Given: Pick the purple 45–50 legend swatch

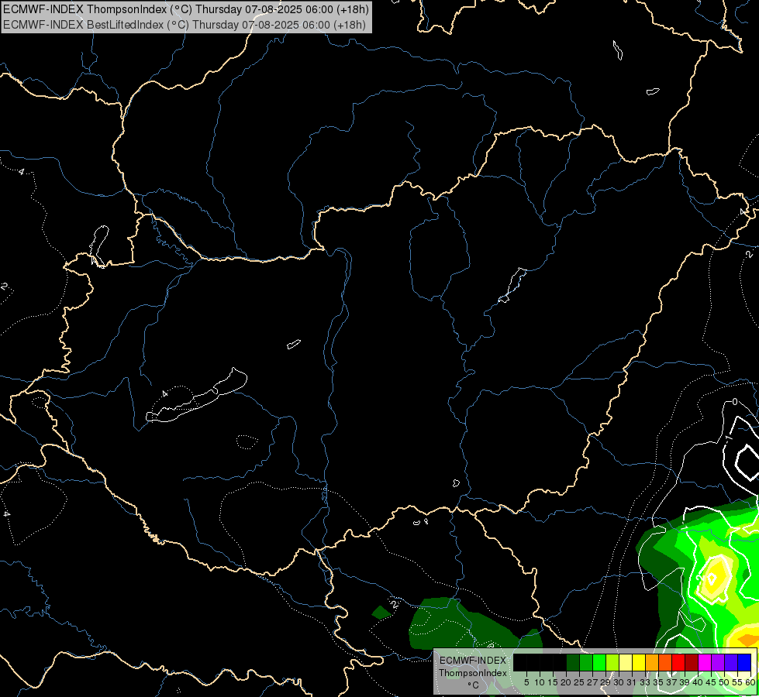Looking at the screenshot, I should 718,662.
